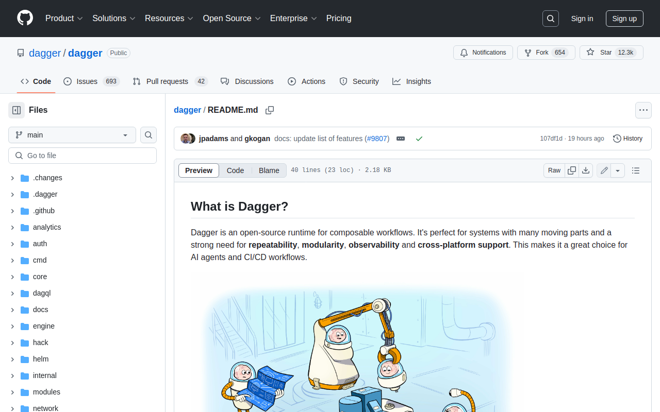
Task: Open the three-dot more file actions menu
Action: (x=643, y=110)
